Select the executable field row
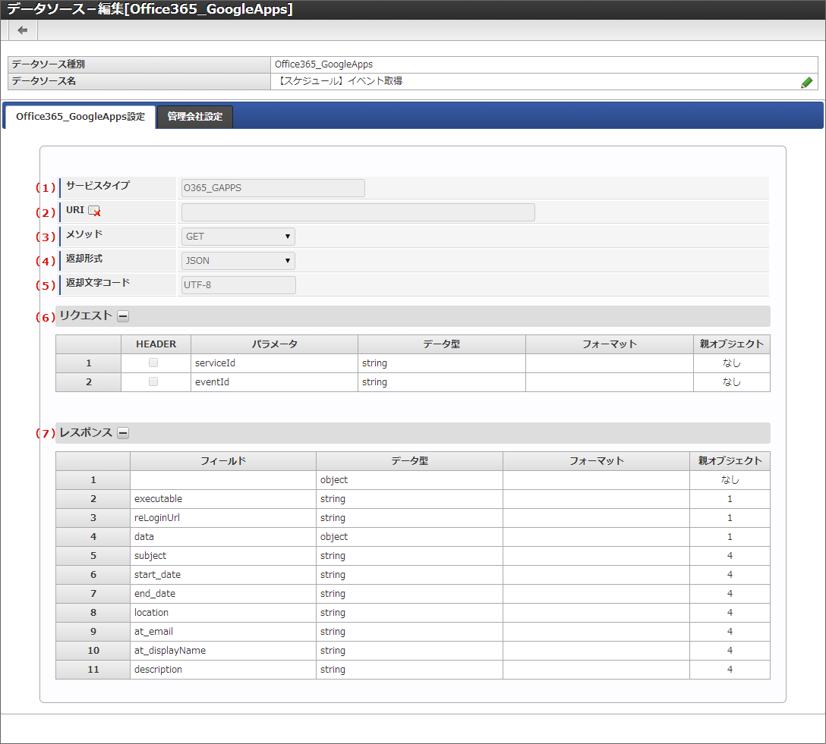826x744 pixels. (412, 499)
